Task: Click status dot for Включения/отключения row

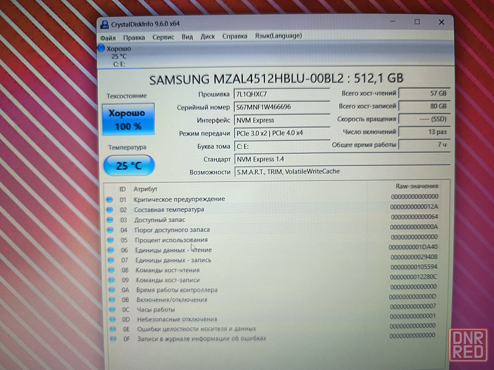Action: (112, 299)
